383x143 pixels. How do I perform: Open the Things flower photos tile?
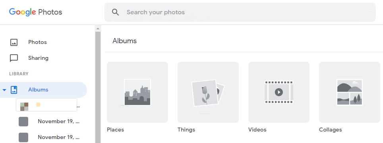(x=208, y=92)
